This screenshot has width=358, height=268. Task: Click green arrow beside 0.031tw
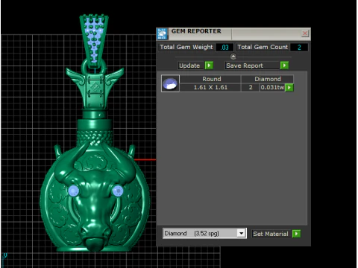coord(289,88)
